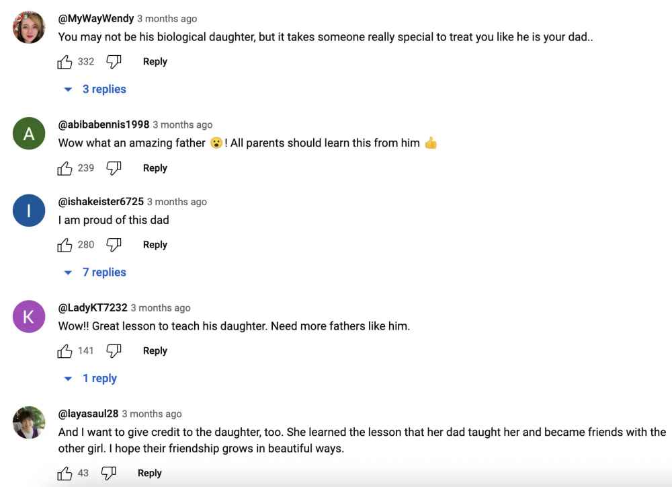The width and height of the screenshot is (672, 487).
Task: Open the @MyWayWendy channel link
Action: pyautogui.click(x=96, y=19)
